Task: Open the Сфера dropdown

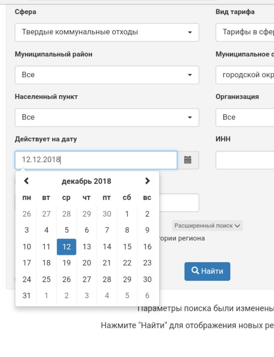Action: [x=107, y=32]
